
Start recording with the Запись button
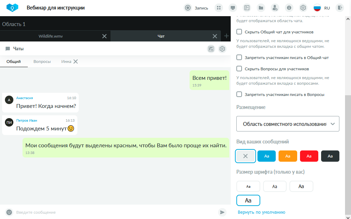196,8
